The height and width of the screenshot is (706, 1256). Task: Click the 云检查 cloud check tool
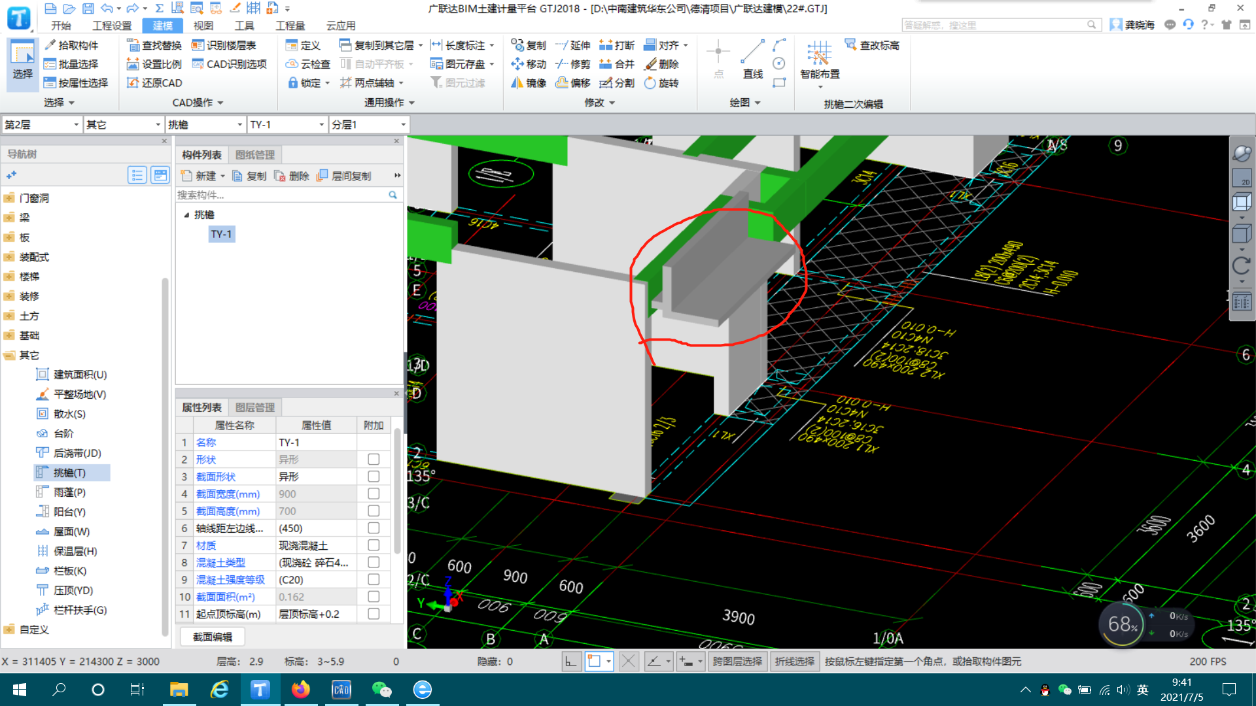point(308,64)
